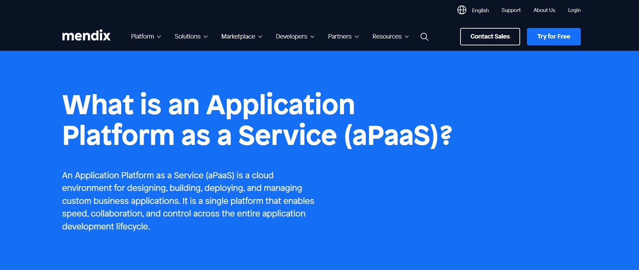Image resolution: width=639 pixels, height=270 pixels.
Task: Select the Resources menu label
Action: tap(387, 36)
